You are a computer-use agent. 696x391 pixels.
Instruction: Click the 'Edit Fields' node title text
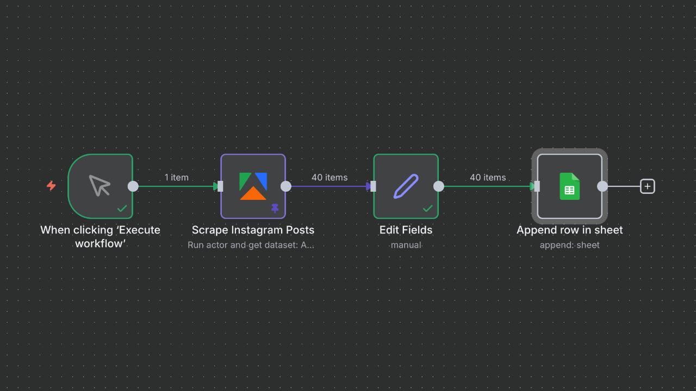406,230
